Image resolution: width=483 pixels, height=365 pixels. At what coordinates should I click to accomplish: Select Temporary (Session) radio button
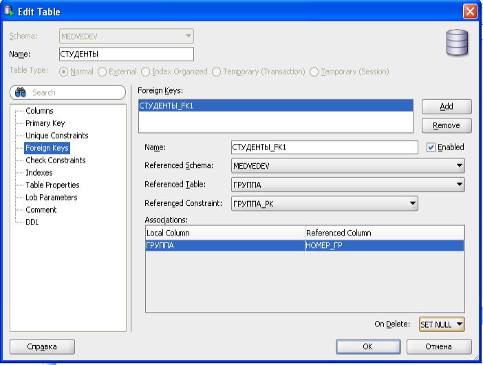314,72
